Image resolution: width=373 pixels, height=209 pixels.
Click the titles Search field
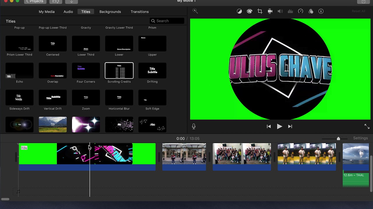[167, 21]
